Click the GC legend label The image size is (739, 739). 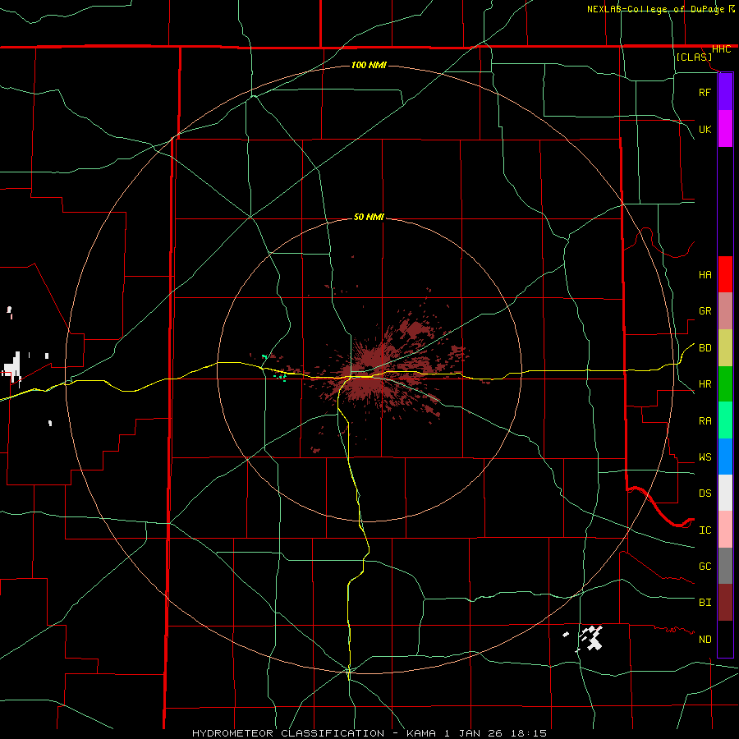click(x=705, y=567)
